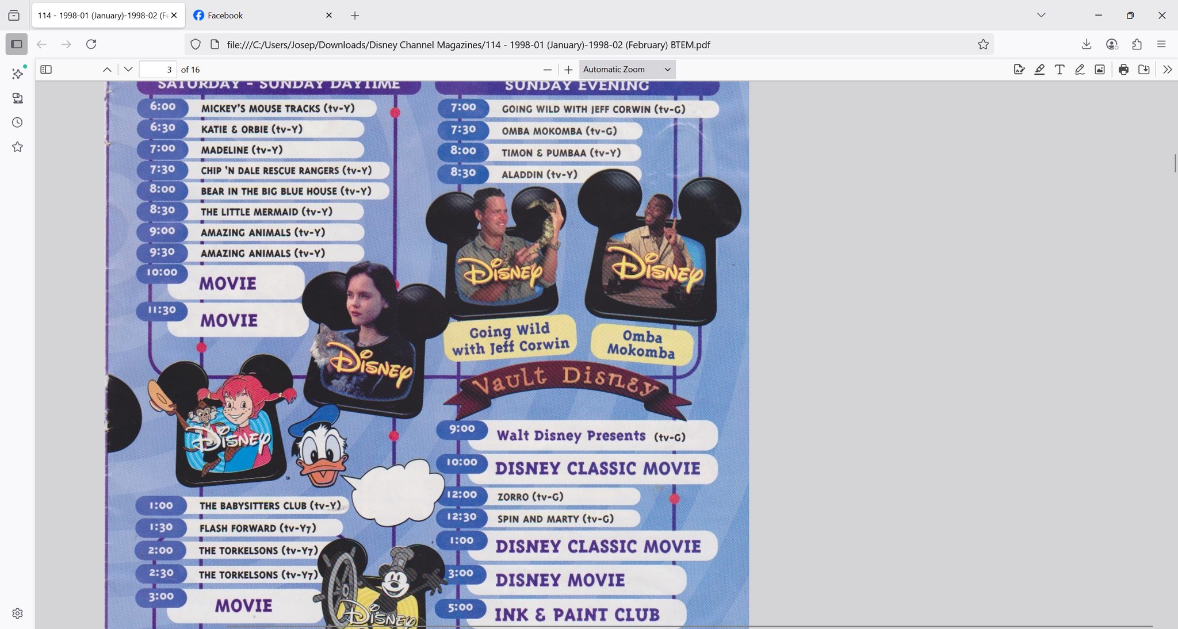Click the 'DISNEY MOVIE' 3:00 listing
1178x629 pixels.
click(560, 580)
